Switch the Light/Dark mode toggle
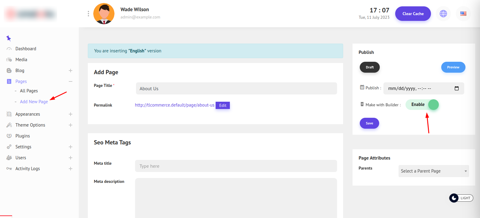The width and height of the screenshot is (480, 218). pos(461,198)
